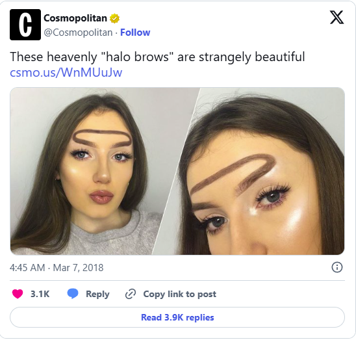Select Copy link to post text
Screen dimensions: 356x340
179,294
